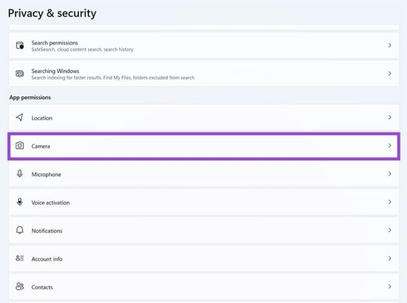The image size is (407, 303).
Task: Click the Voice activation microphone icon
Action: [x=20, y=202]
